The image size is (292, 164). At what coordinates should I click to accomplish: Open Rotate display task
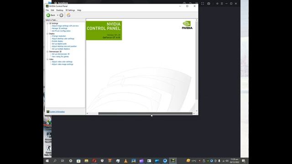point(57,41)
